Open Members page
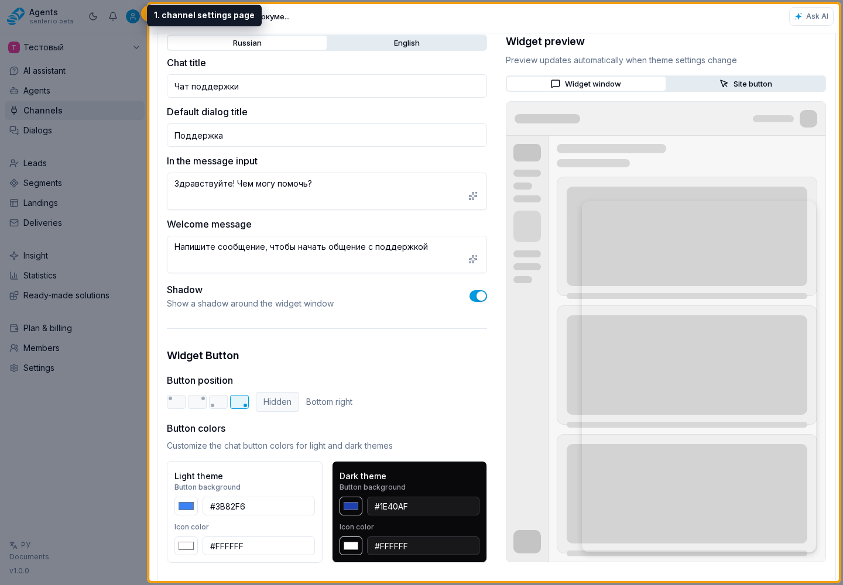843x585 pixels. (74, 348)
